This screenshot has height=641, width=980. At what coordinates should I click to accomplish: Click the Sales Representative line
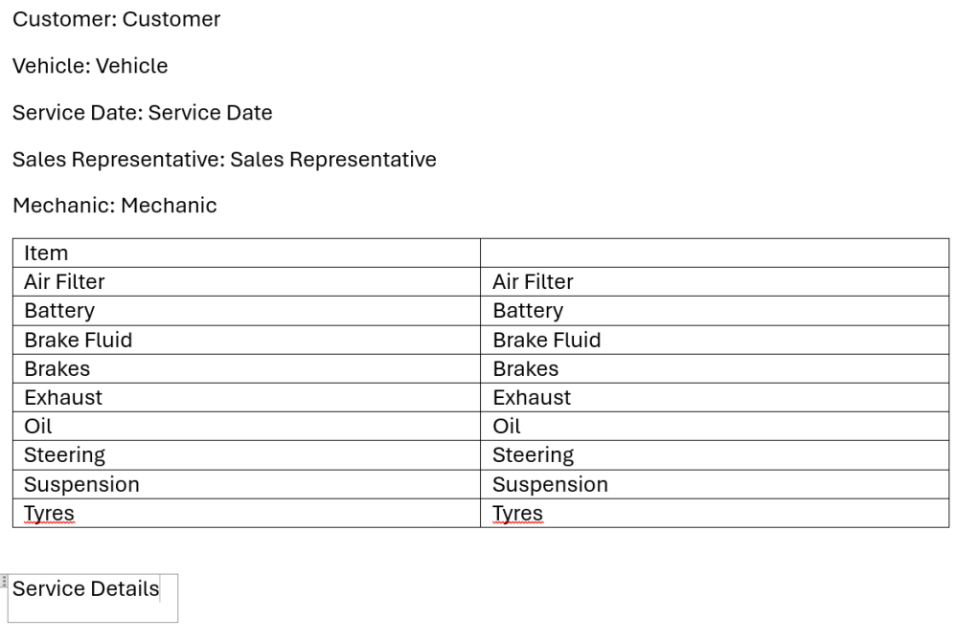(x=224, y=160)
